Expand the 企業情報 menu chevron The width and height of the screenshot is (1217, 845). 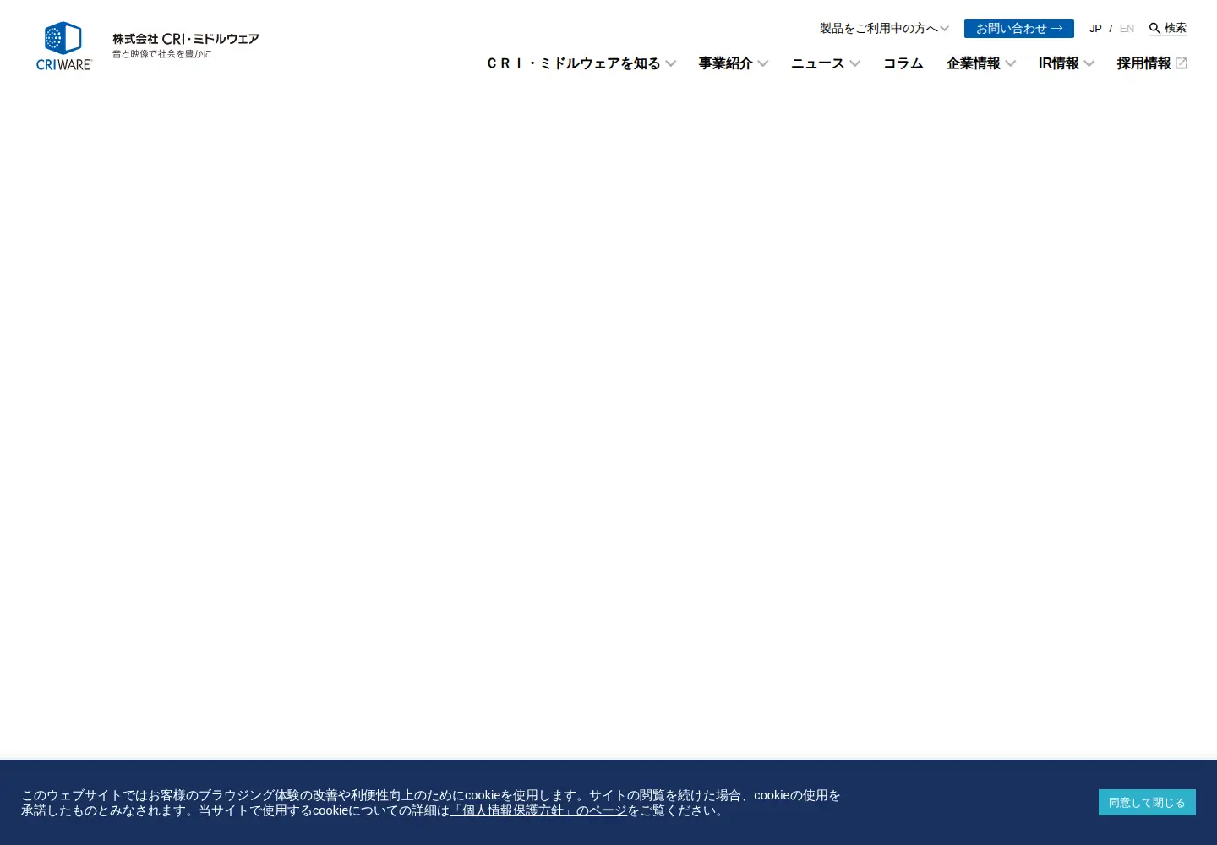[x=1011, y=63]
